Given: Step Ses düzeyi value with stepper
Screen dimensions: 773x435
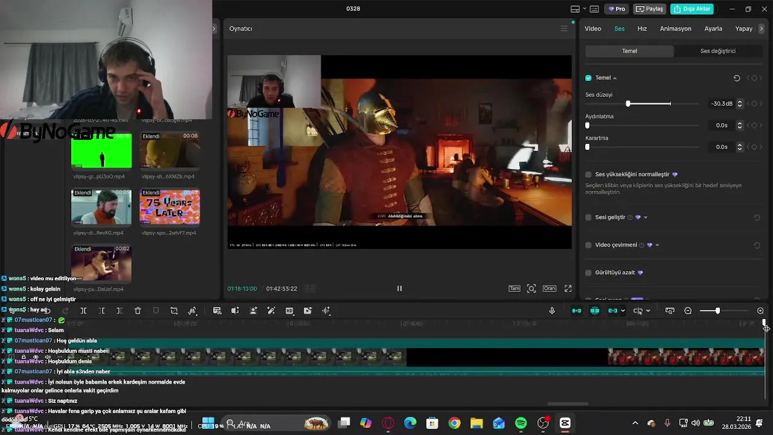Looking at the screenshot, I should (740, 104).
